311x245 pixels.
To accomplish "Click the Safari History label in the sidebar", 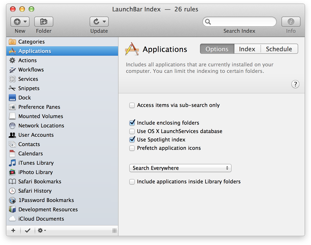I will (35, 191).
